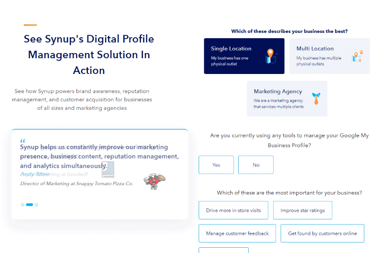Click the blue quotation mark icon
This screenshot has width=382, height=253.
[22, 141]
